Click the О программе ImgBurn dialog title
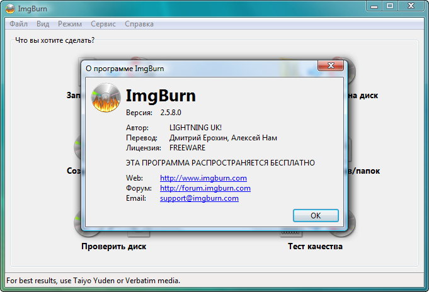 coord(125,69)
